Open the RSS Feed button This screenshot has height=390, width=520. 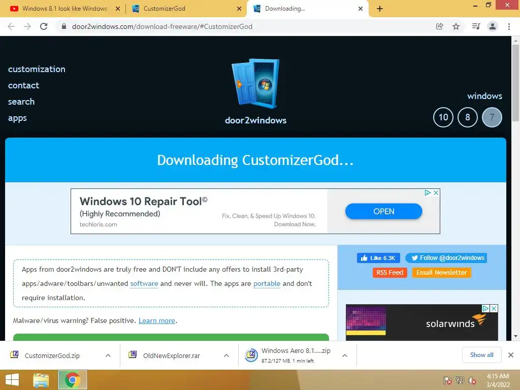coord(389,273)
